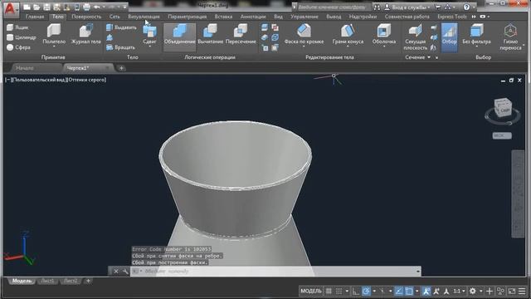This screenshot has height=299, width=531.
Task: Open the annotation scale 1:1 dropdown
Action: (x=463, y=291)
